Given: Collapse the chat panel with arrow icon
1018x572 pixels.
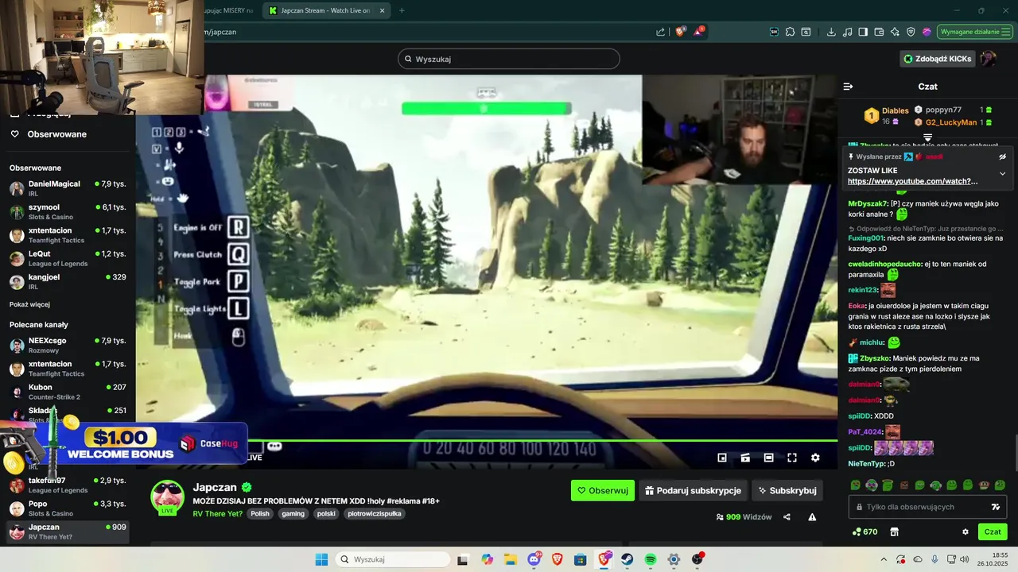Looking at the screenshot, I should [848, 87].
